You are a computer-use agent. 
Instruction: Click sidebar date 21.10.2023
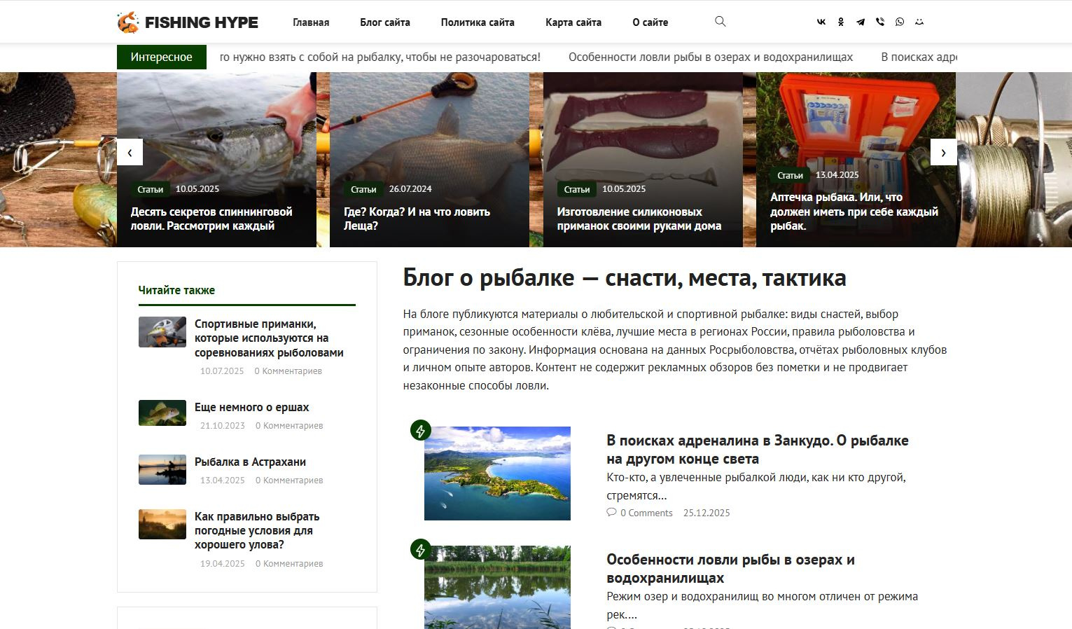pyautogui.click(x=223, y=425)
